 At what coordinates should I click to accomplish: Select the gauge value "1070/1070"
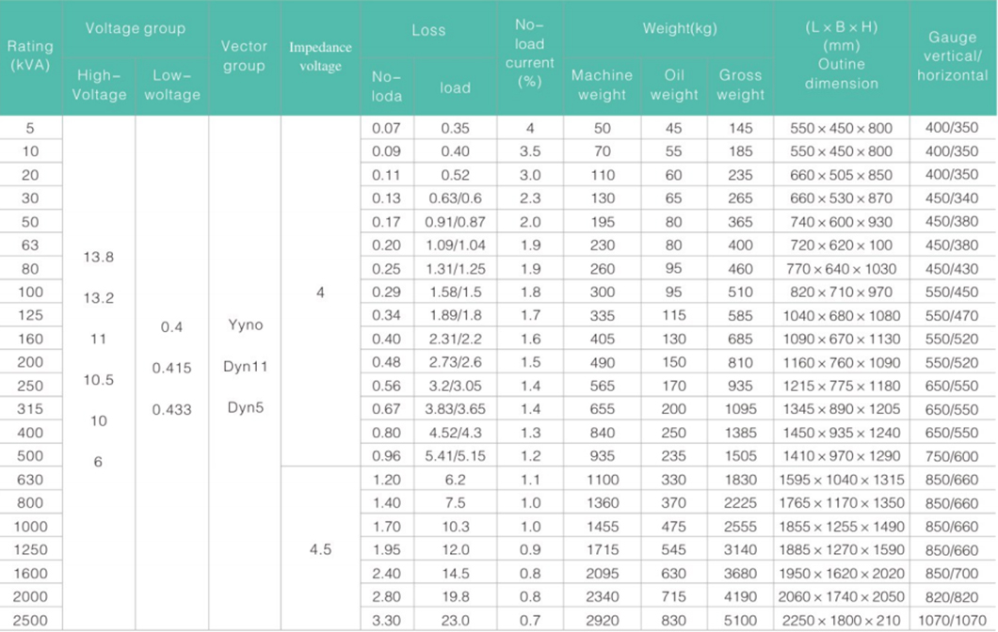[952, 620]
